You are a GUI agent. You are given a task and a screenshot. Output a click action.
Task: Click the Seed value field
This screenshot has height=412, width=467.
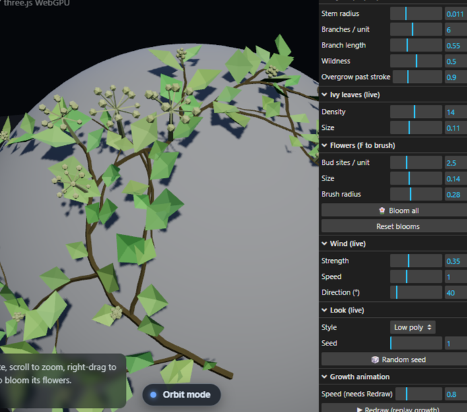click(x=456, y=343)
